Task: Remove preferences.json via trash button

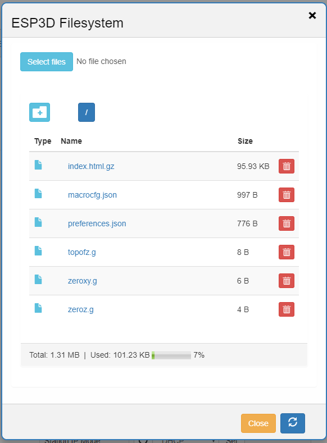Action: coord(287,223)
